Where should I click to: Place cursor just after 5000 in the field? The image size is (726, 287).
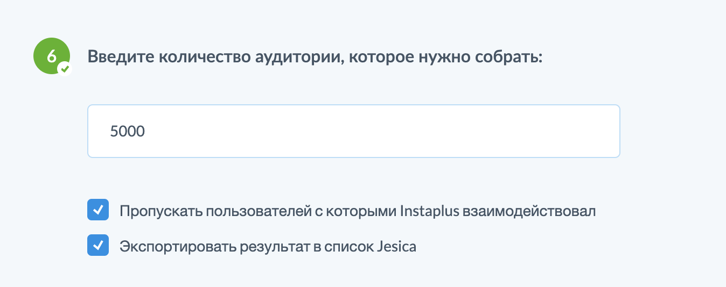tap(146, 131)
